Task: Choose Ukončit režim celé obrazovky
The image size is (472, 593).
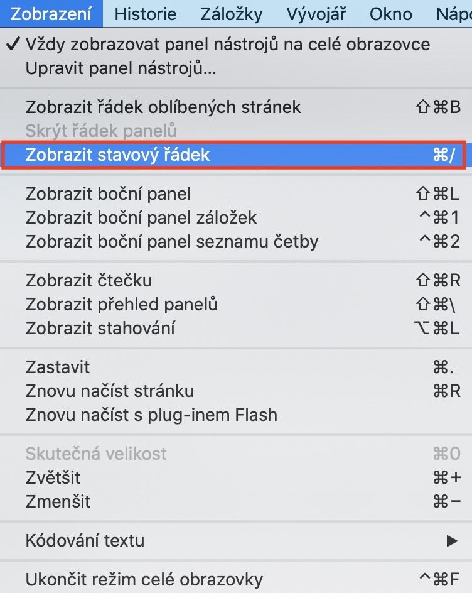Action: [x=144, y=579]
